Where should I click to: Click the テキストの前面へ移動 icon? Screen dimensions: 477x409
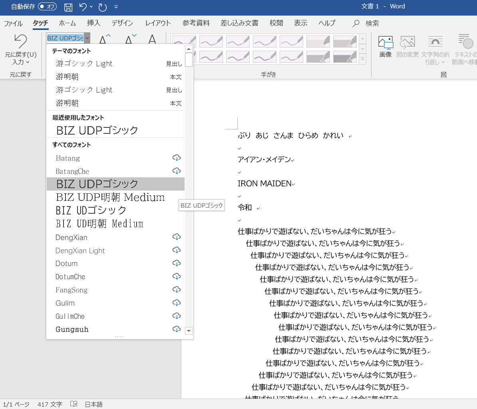coord(465,50)
